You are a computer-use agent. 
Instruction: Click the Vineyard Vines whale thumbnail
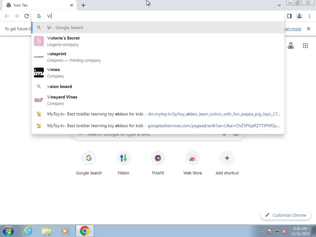[x=39, y=100]
